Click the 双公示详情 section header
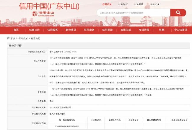The width and height of the screenshot is (192, 130). (15, 46)
